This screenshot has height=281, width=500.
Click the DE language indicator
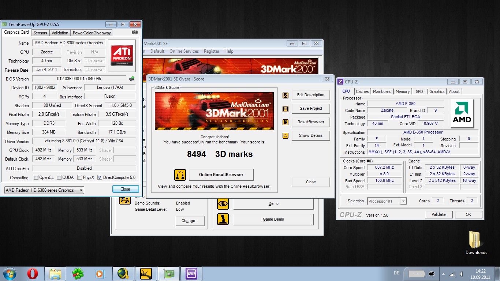[396, 273]
